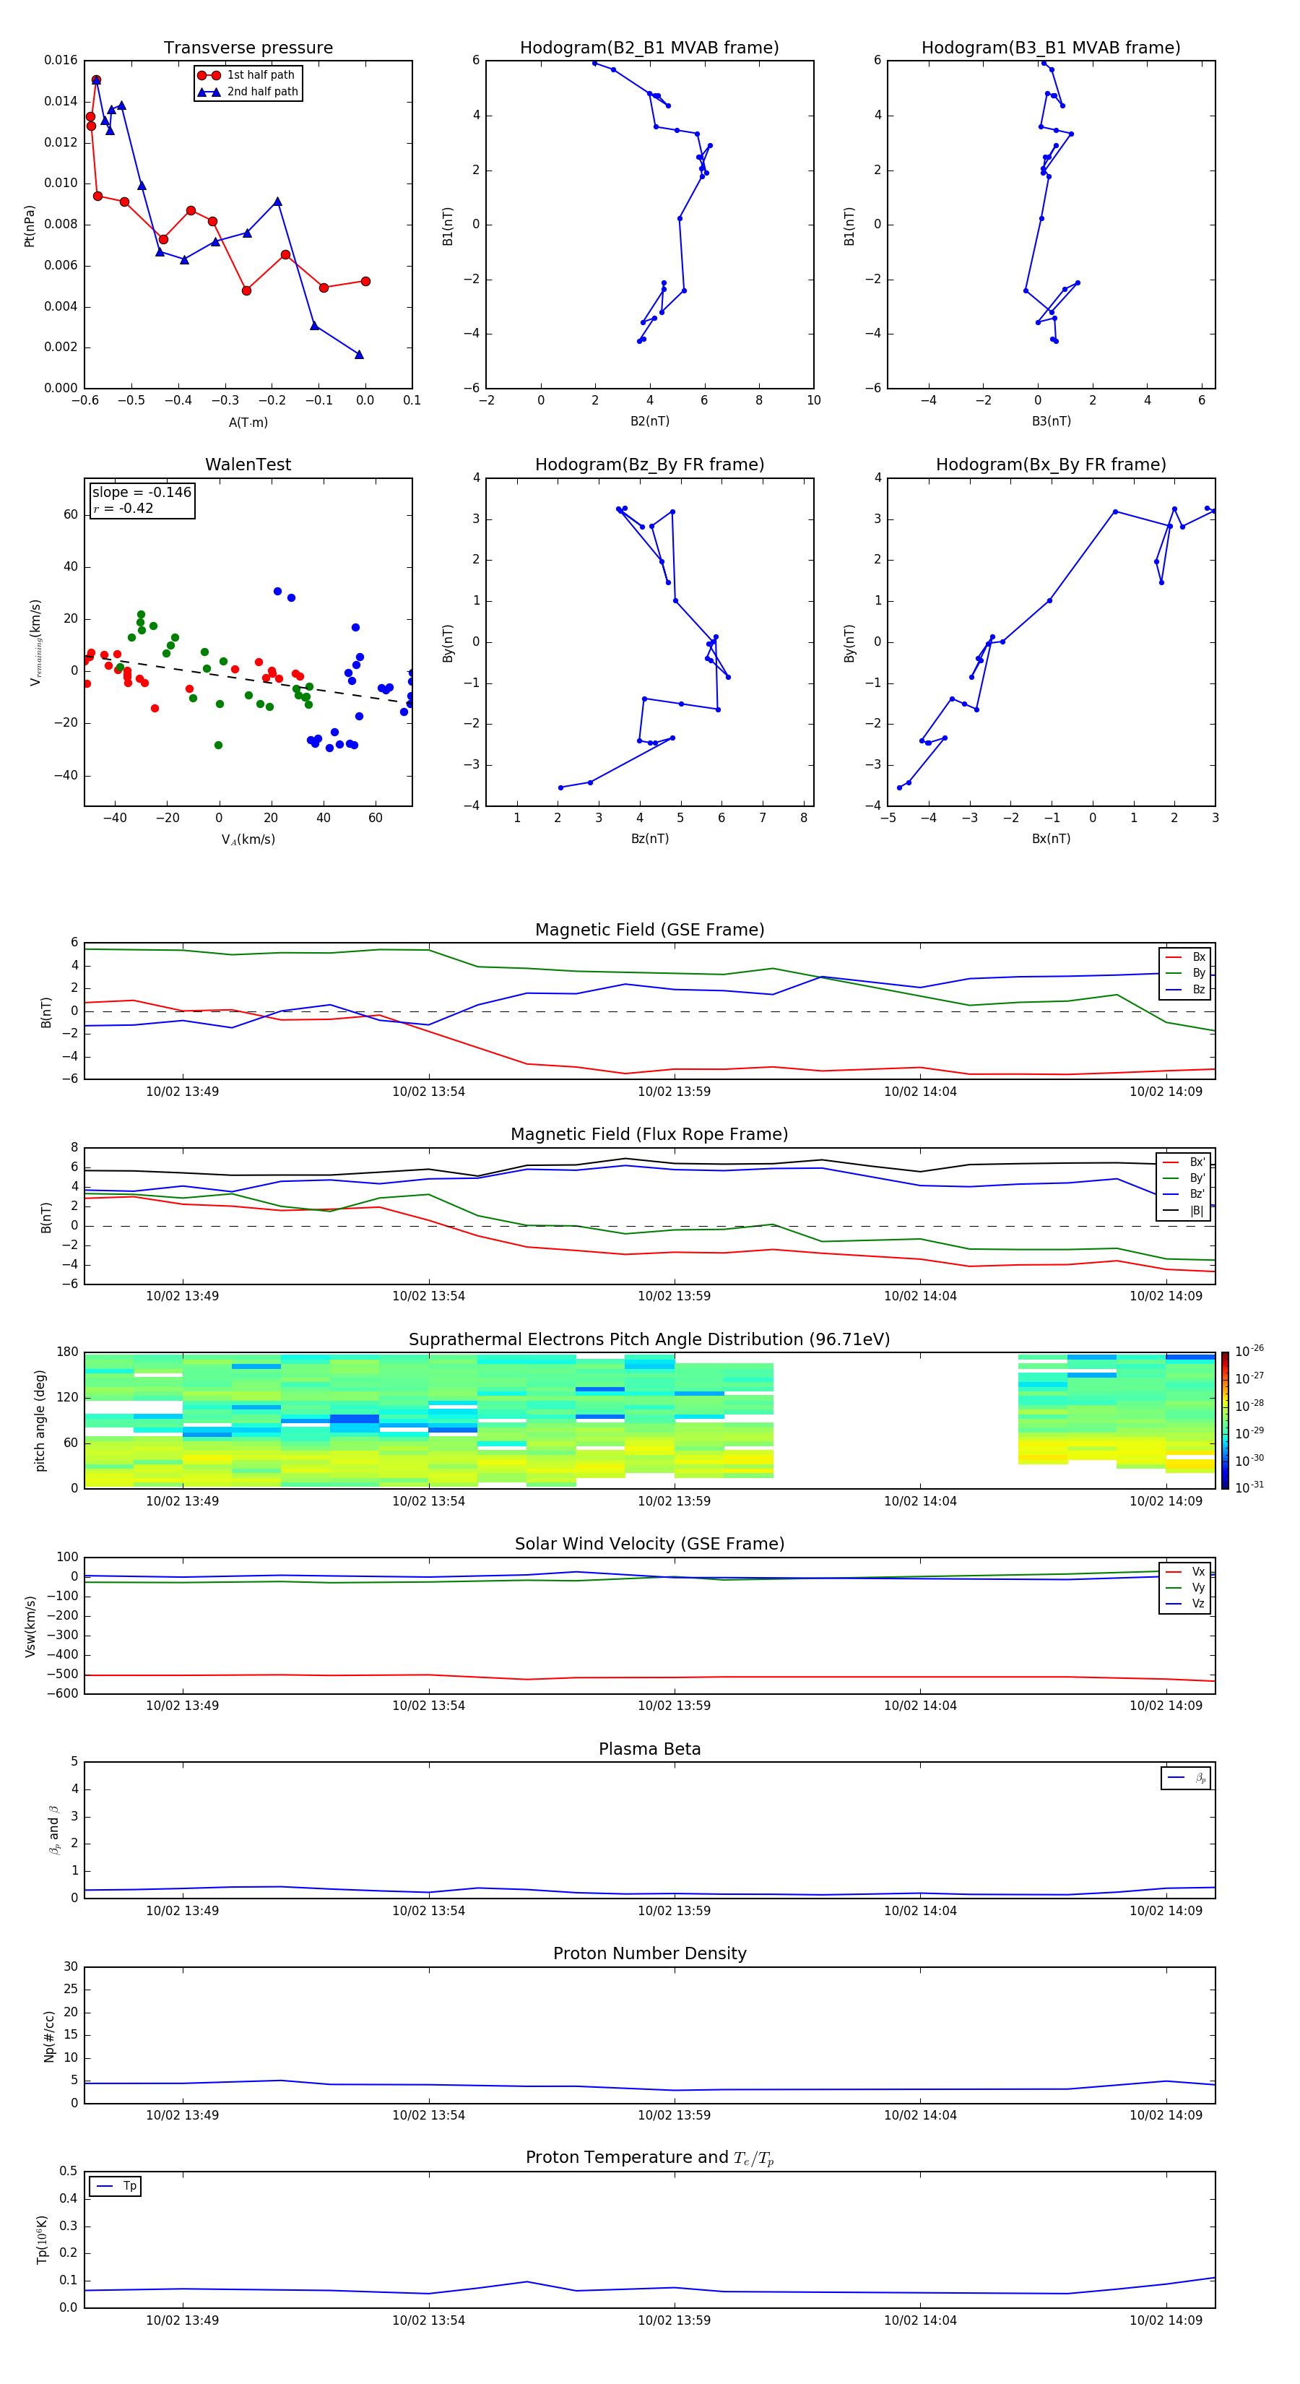The image size is (1300, 2384).
Task: Click the "Transverse pressure" plot title
Action: (x=248, y=48)
